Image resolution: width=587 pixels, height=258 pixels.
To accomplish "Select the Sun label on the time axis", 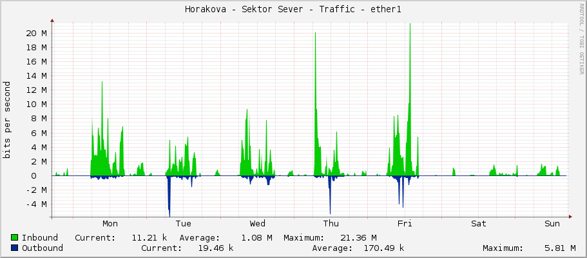I will pos(552,224).
